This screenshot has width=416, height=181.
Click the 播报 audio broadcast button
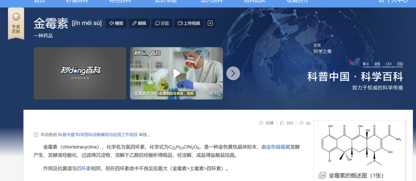coord(116,23)
